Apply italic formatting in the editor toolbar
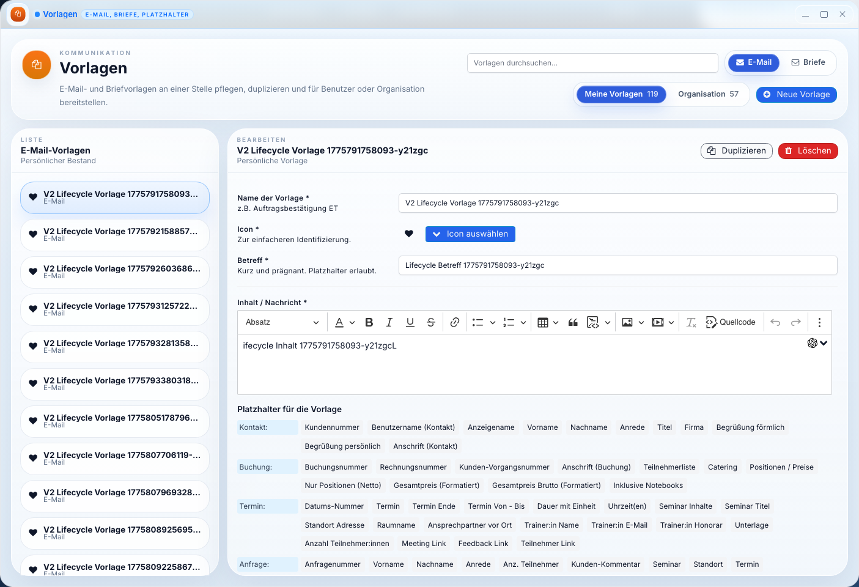 click(x=389, y=322)
